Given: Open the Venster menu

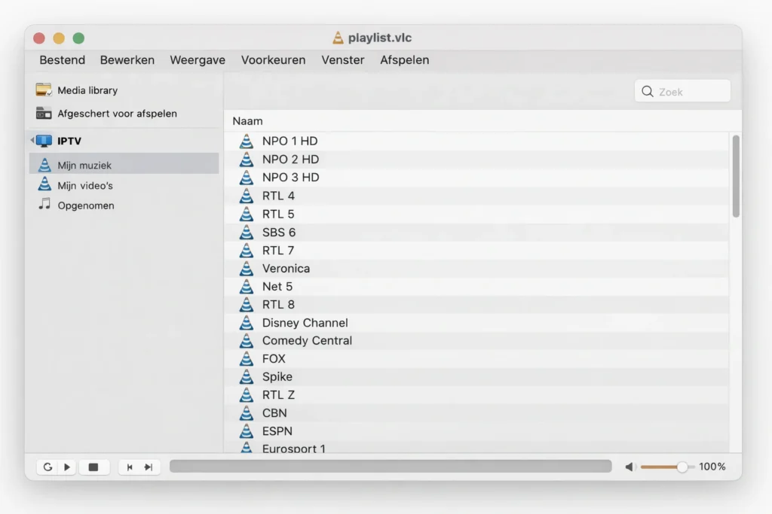Looking at the screenshot, I should click(343, 60).
